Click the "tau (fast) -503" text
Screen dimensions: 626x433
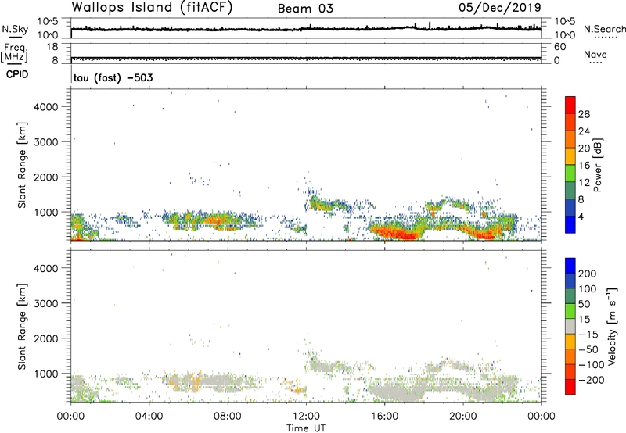tap(113, 77)
